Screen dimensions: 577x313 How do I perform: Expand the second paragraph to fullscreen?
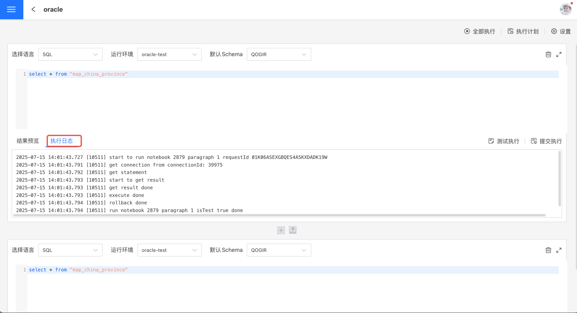(x=559, y=250)
